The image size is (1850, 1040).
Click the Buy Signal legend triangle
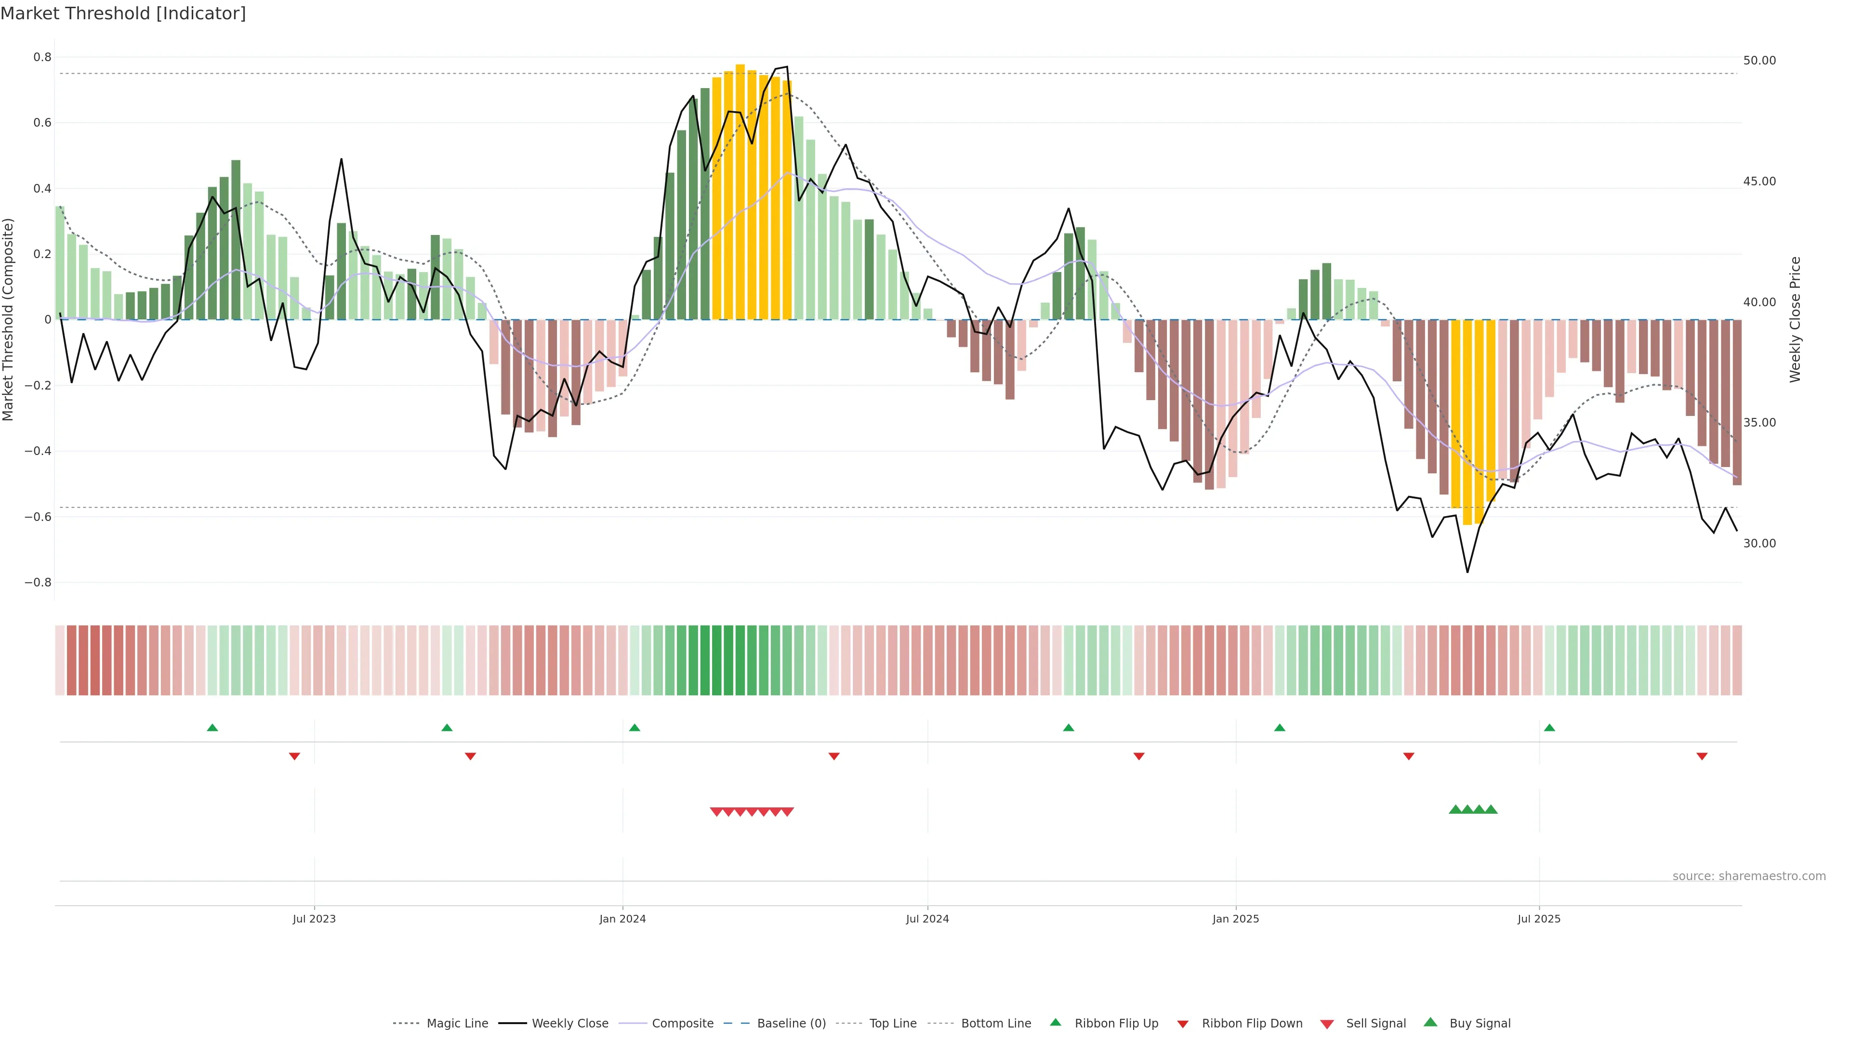[x=1430, y=1022]
